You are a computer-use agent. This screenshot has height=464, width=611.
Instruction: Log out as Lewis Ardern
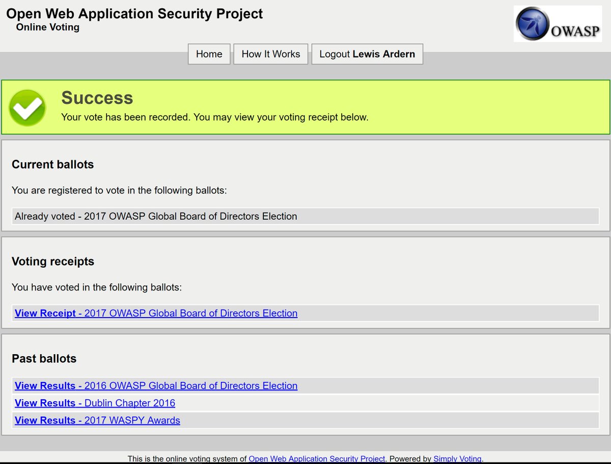[367, 54]
